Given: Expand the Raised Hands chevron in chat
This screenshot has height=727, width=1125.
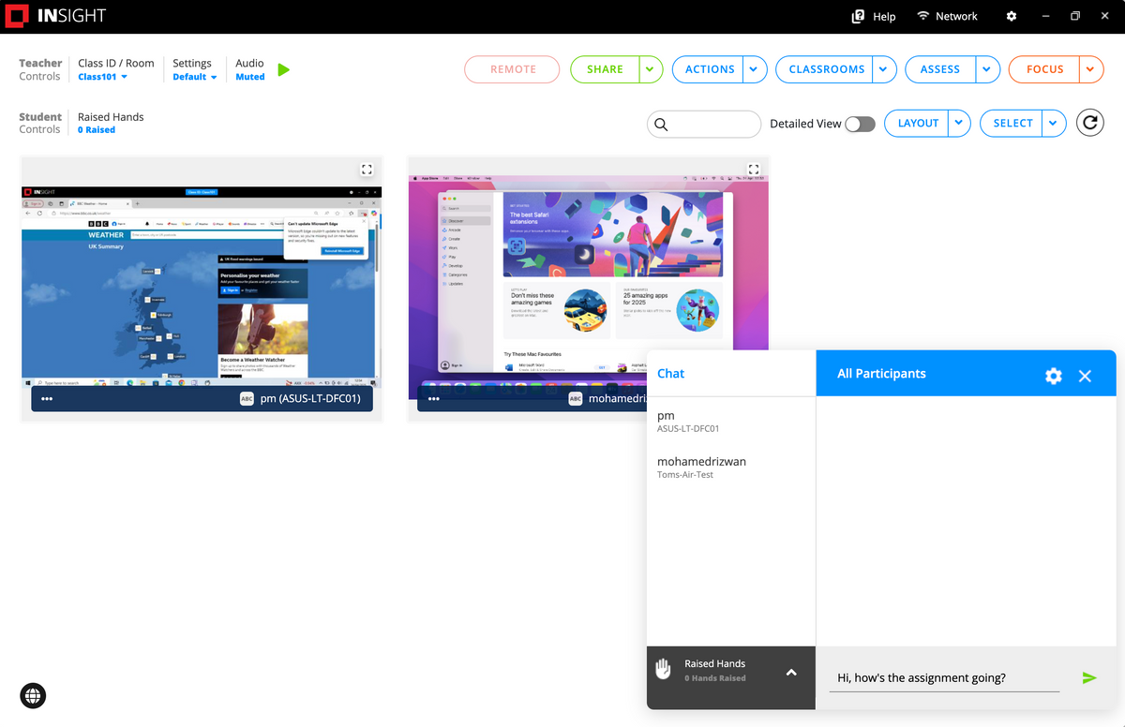Looking at the screenshot, I should (791, 673).
